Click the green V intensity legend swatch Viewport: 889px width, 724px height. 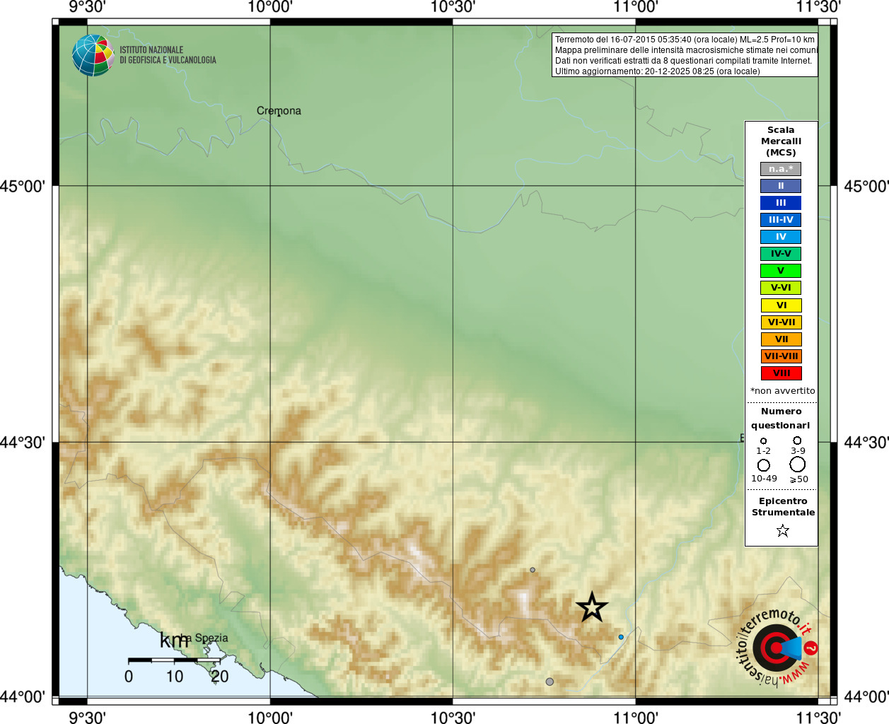(x=781, y=271)
